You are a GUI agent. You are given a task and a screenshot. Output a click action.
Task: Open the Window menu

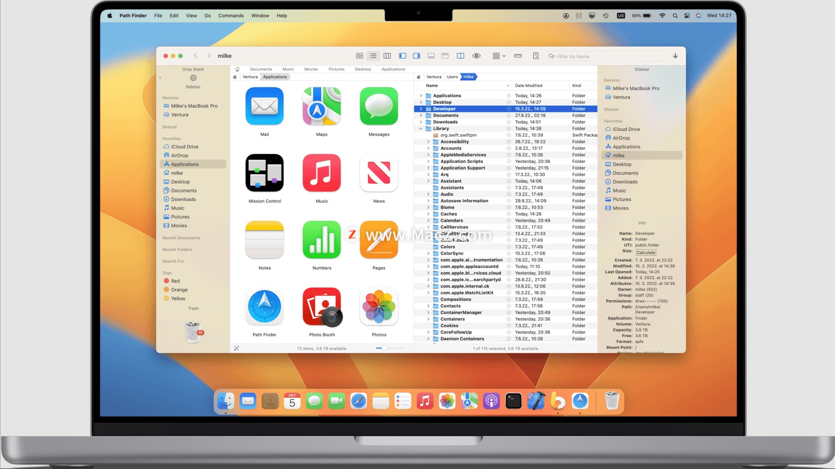260,16
